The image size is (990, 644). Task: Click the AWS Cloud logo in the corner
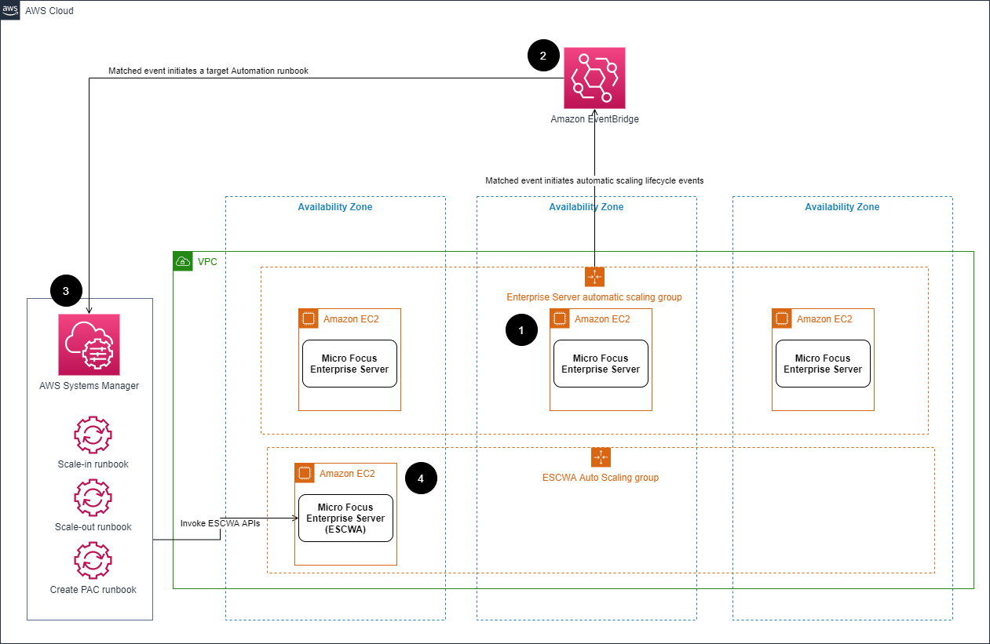(x=10, y=10)
